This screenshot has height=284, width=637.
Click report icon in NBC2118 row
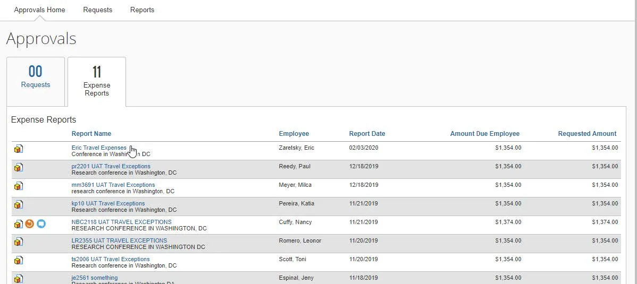coord(19,223)
